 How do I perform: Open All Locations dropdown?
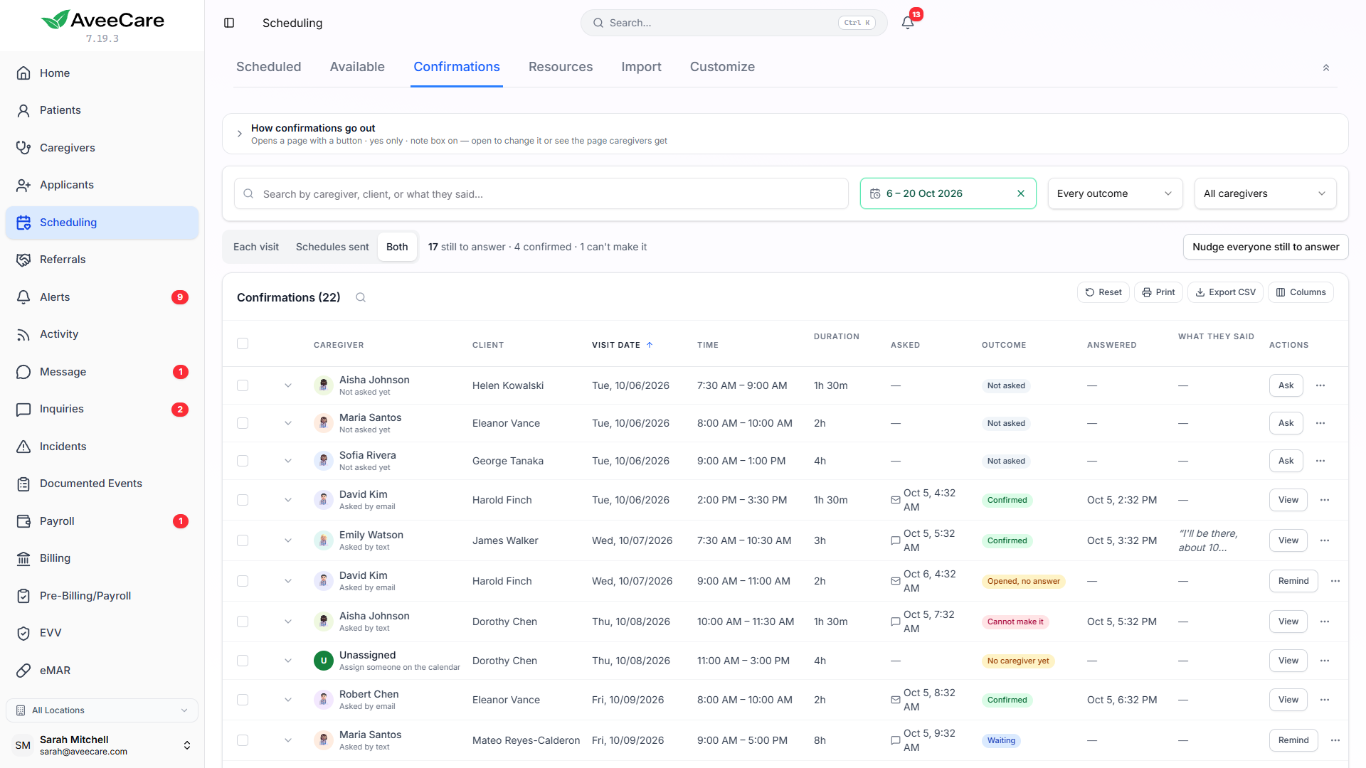(102, 710)
